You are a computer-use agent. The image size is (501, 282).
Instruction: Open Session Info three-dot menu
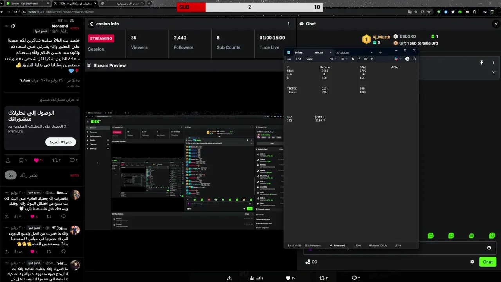pyautogui.click(x=288, y=24)
